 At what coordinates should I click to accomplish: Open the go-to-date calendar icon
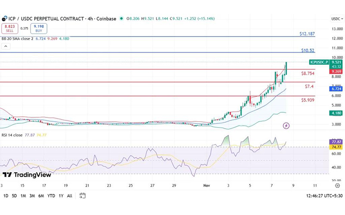pos(82,196)
